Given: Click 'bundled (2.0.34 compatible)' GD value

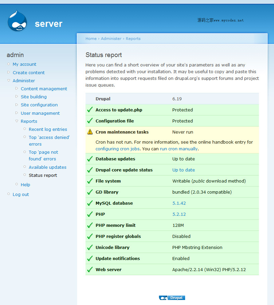Looking at the screenshot, I should pyautogui.click(x=202, y=192).
